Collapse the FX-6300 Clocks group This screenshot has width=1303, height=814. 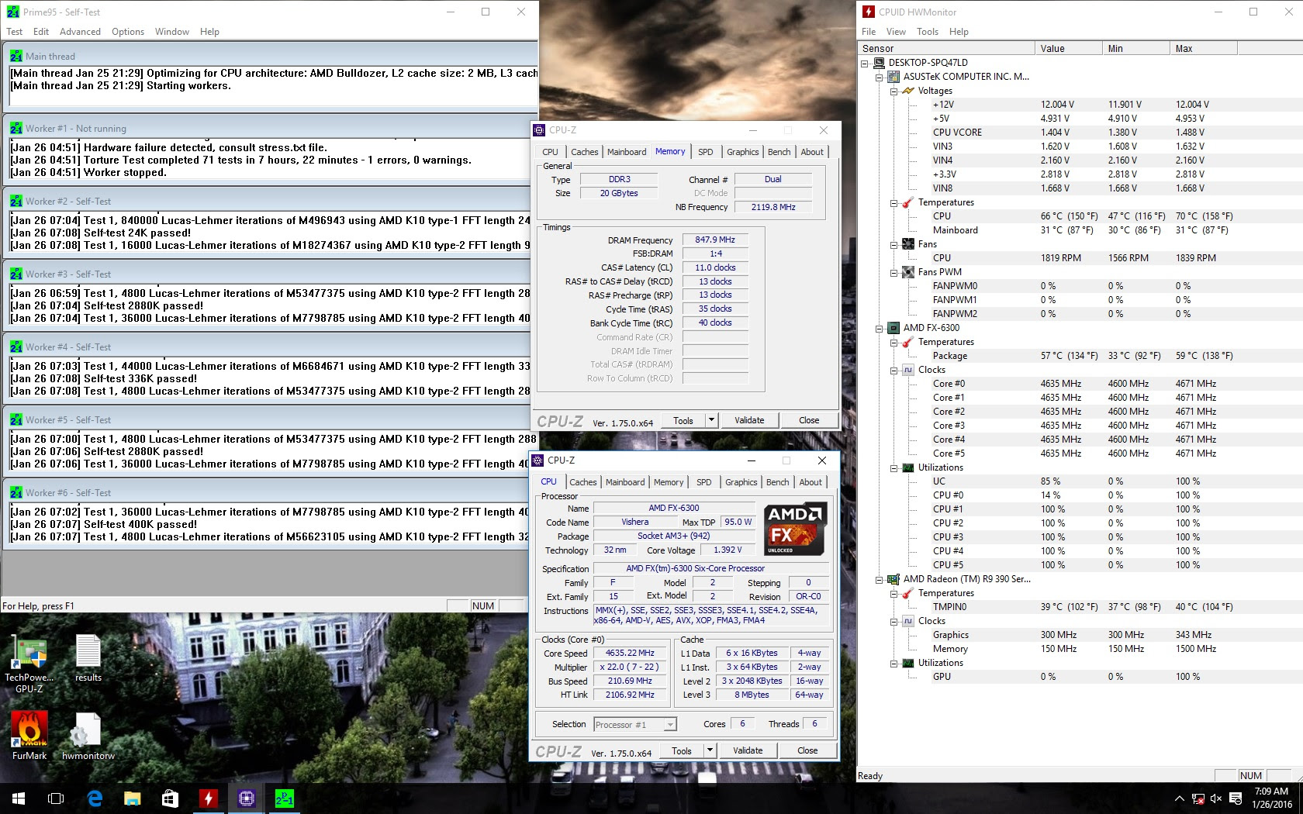(x=893, y=370)
